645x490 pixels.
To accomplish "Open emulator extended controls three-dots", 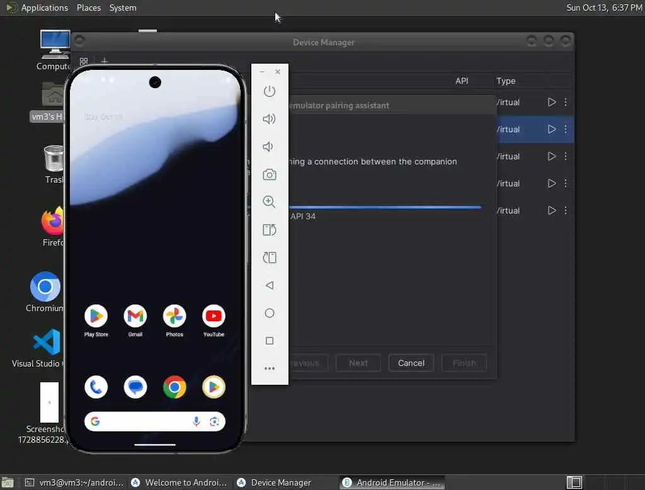I will coord(270,368).
